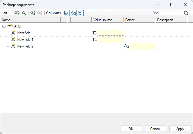Click the add new group icon
Viewport: 193px width, 134px height.
(x=17, y=13)
